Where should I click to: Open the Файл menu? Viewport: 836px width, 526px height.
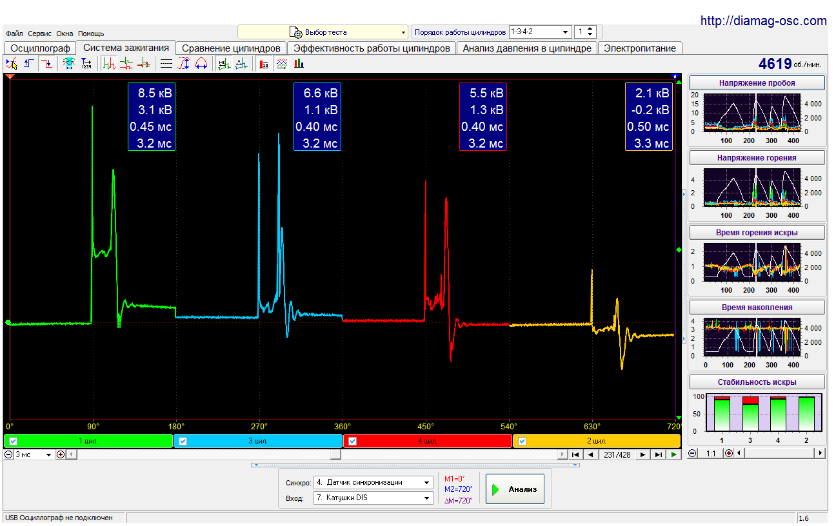point(14,34)
